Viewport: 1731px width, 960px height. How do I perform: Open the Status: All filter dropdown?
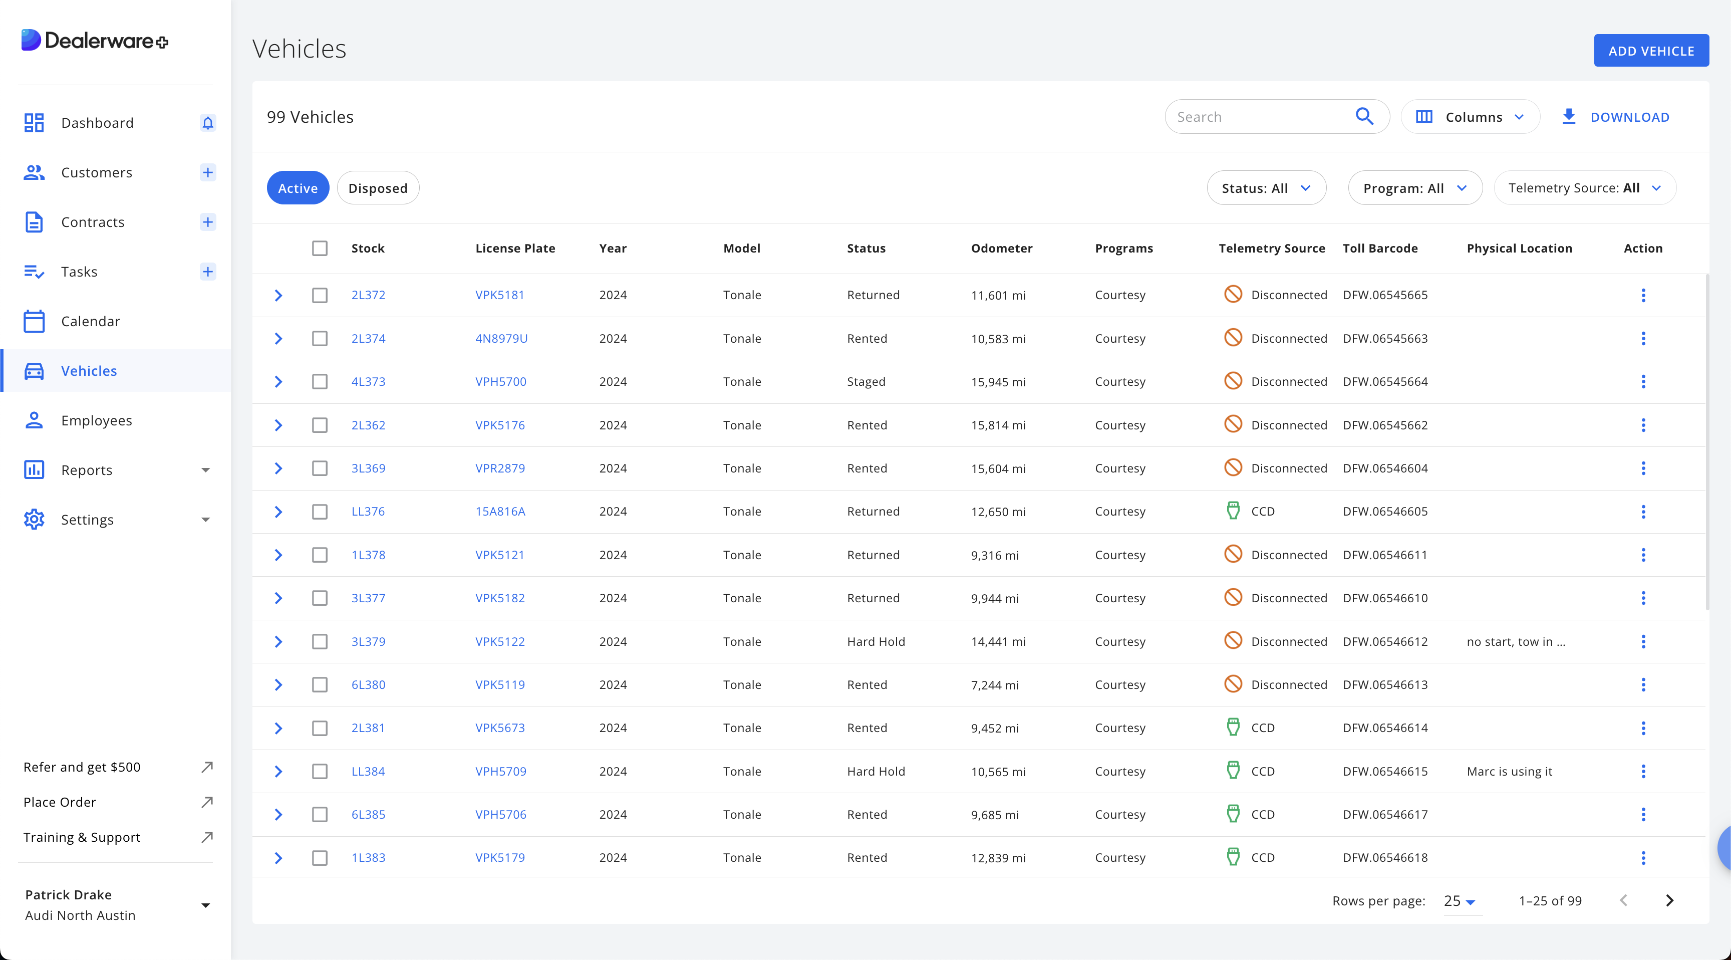(x=1266, y=188)
